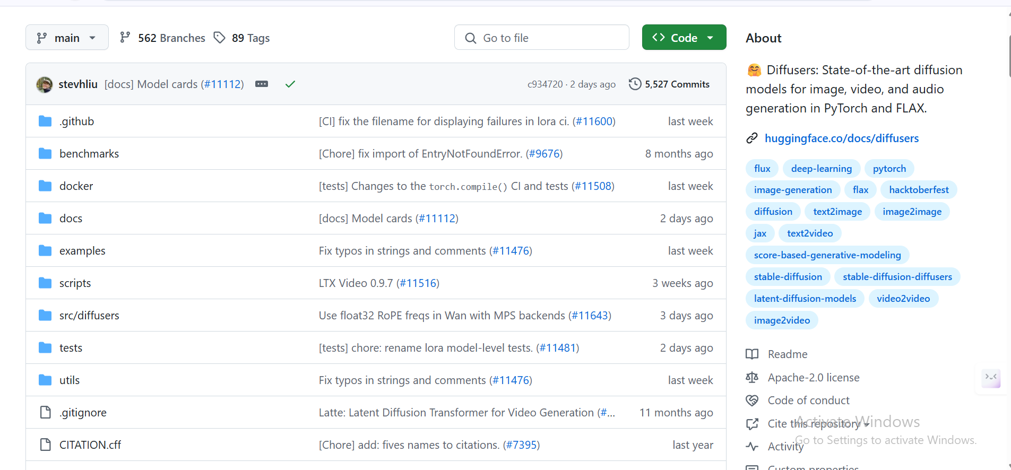The image size is (1011, 470).
Task: Click the floating assistant icon at right edge
Action: [991, 378]
